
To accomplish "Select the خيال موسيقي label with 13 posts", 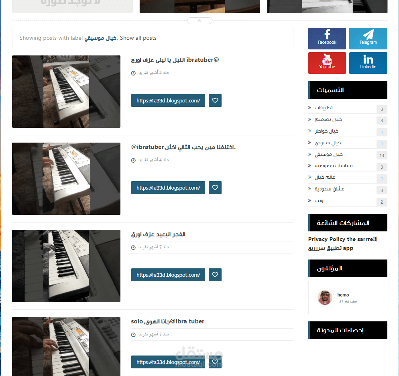I will [x=328, y=155].
